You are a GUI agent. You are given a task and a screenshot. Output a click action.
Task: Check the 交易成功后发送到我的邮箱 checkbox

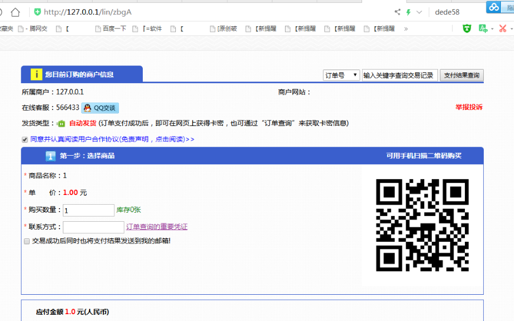27,242
